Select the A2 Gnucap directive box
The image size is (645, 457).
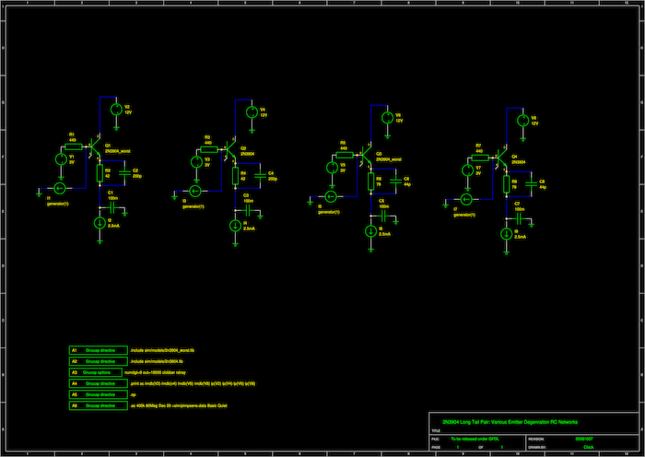[99, 361]
